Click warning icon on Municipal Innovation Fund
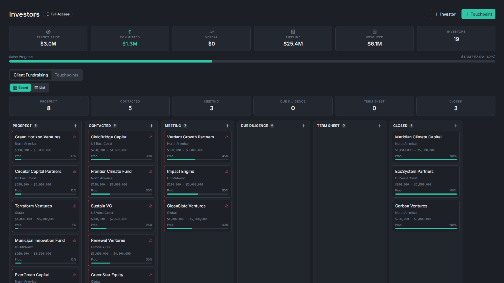The width and height of the screenshot is (504, 283). pos(75,240)
